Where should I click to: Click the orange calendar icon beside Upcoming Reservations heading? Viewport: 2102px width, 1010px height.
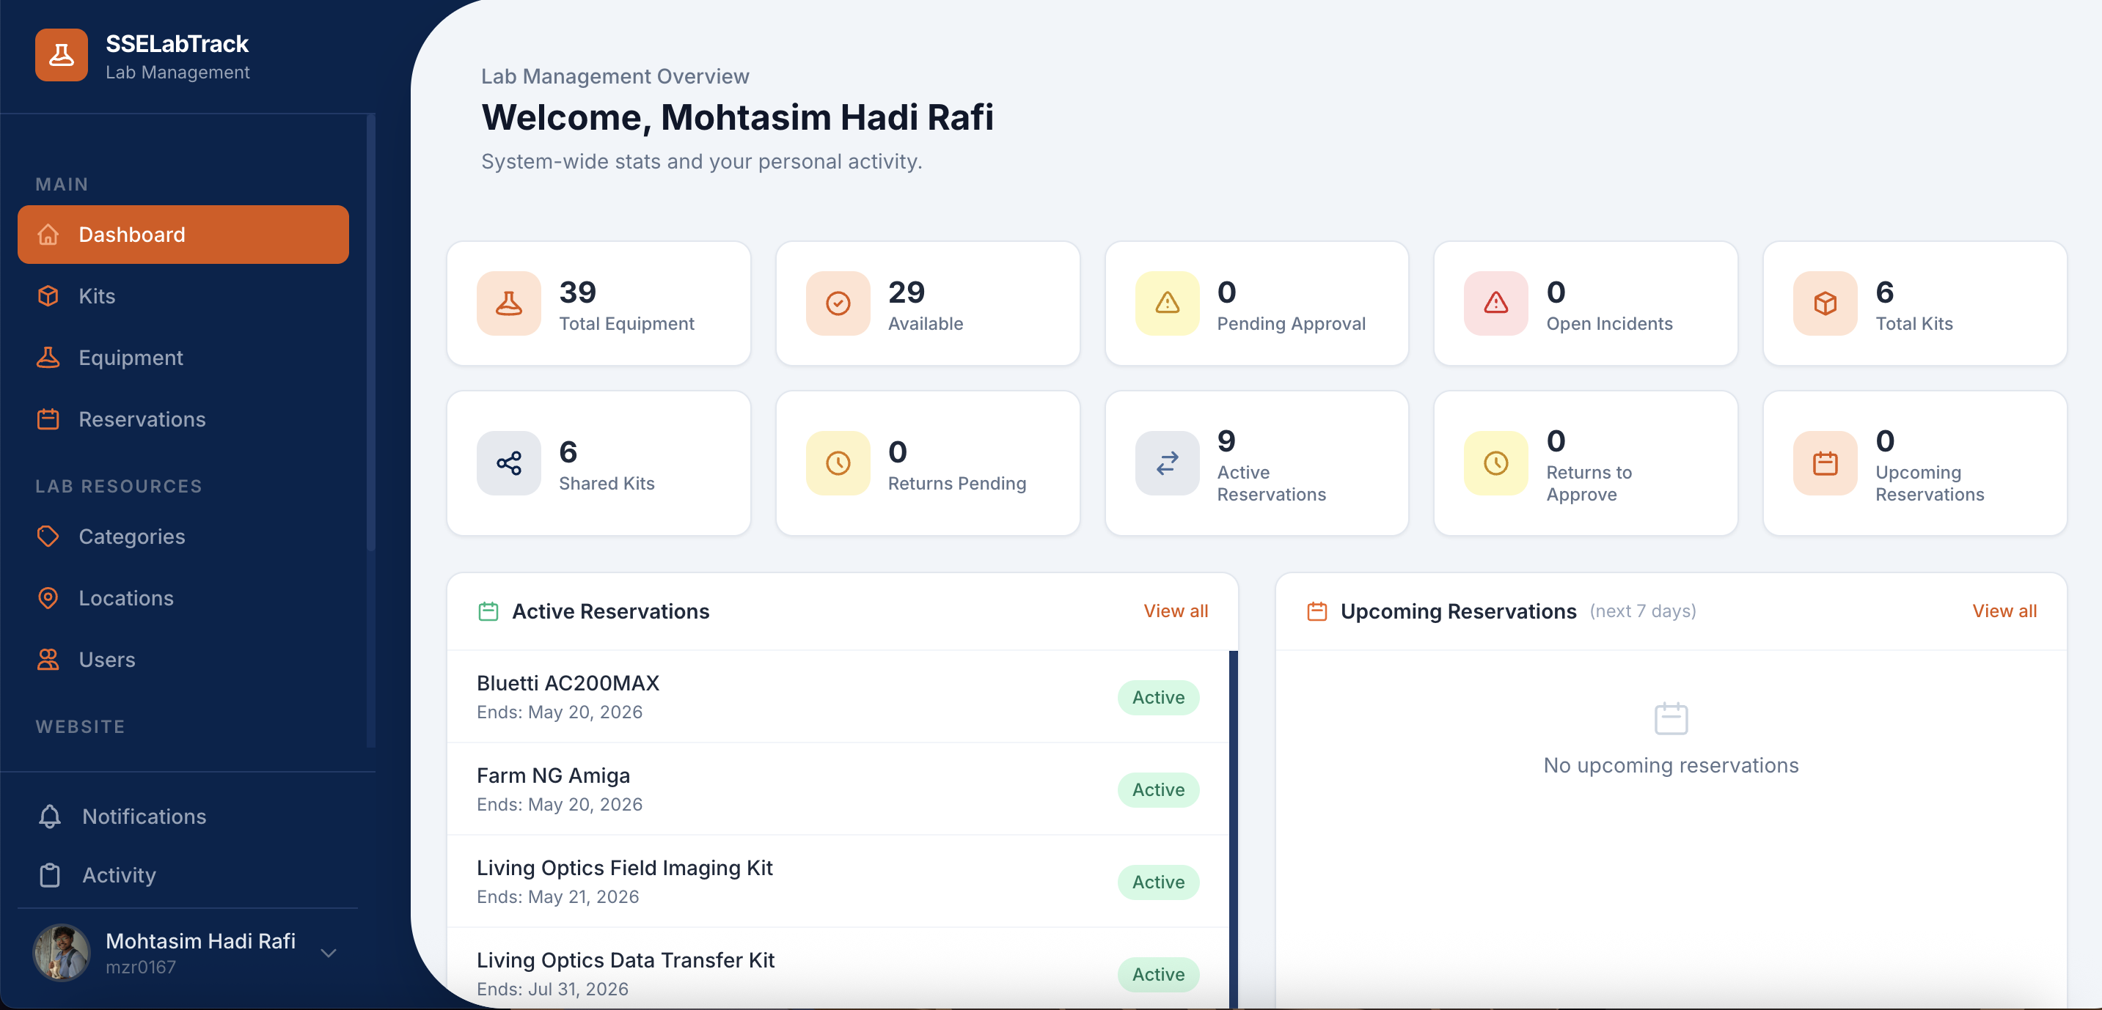coord(1317,611)
